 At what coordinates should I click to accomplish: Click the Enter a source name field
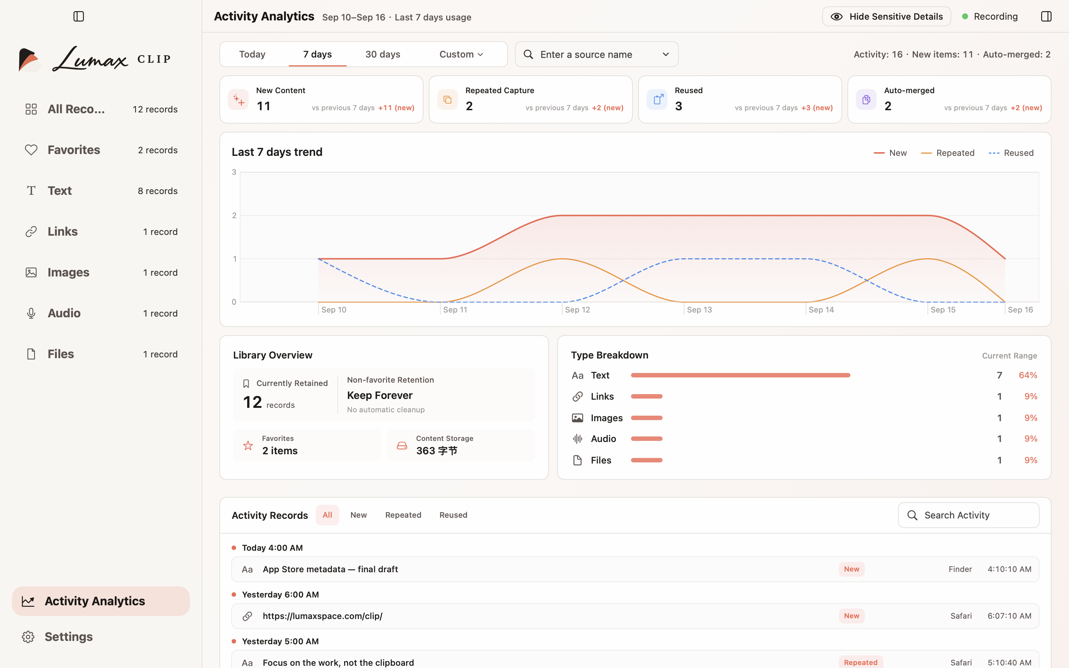[596, 54]
